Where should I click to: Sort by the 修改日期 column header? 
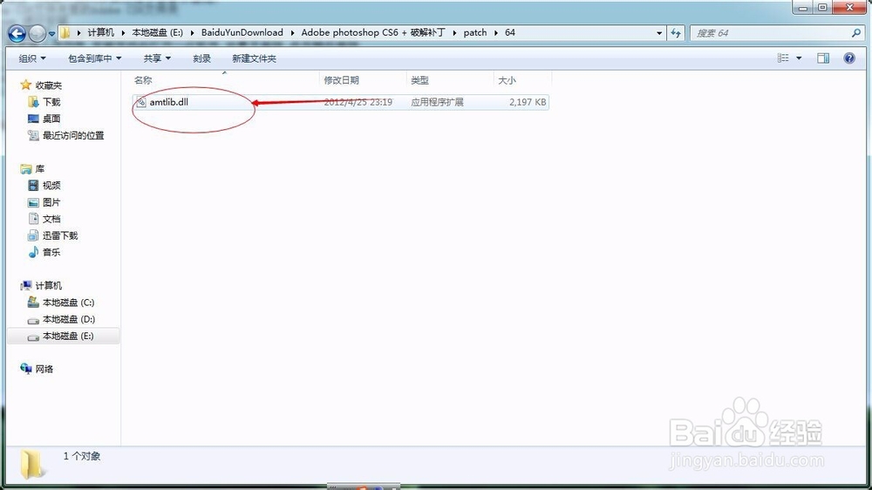point(342,80)
